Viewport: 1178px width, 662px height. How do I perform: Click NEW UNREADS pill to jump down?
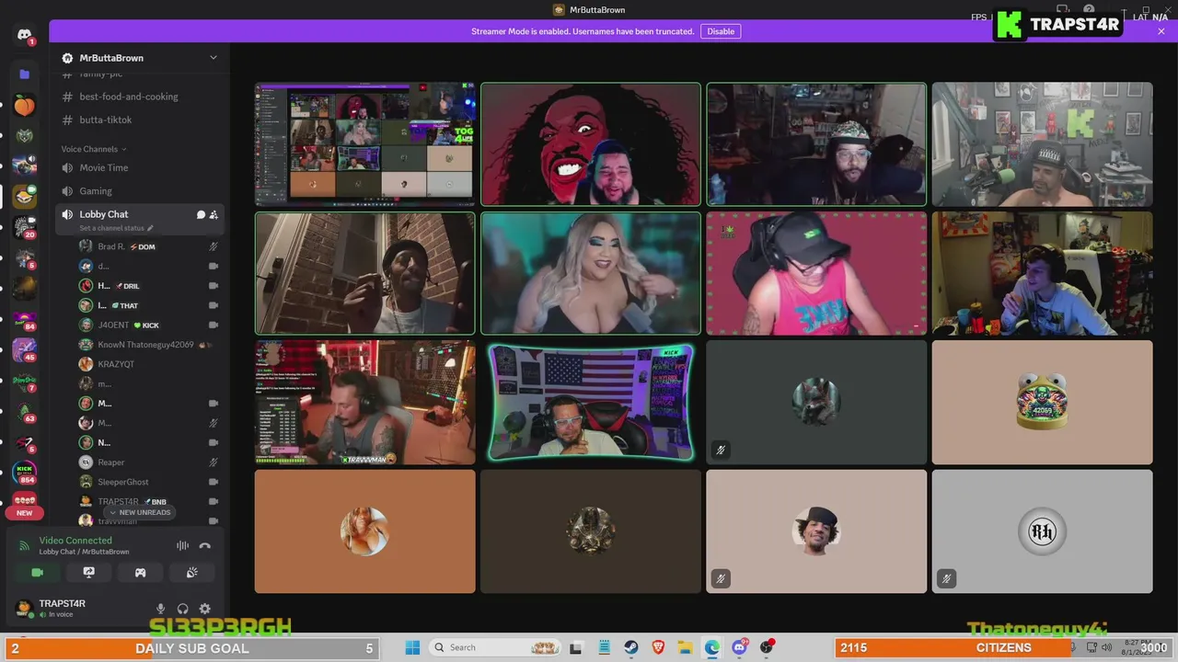tap(140, 512)
